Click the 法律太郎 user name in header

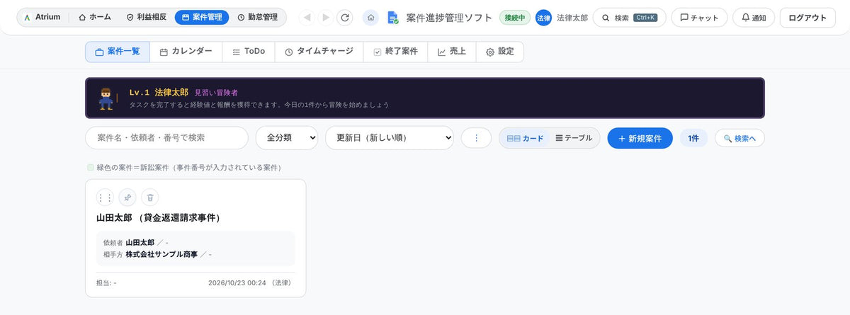coord(572,18)
